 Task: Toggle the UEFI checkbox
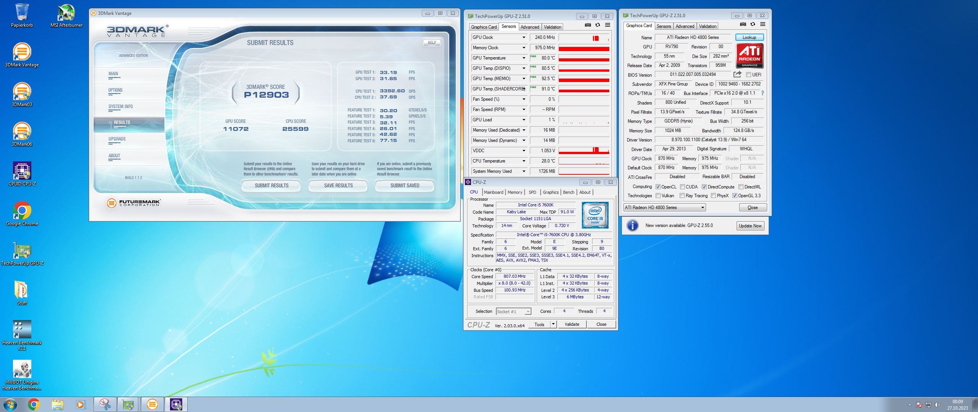click(748, 75)
